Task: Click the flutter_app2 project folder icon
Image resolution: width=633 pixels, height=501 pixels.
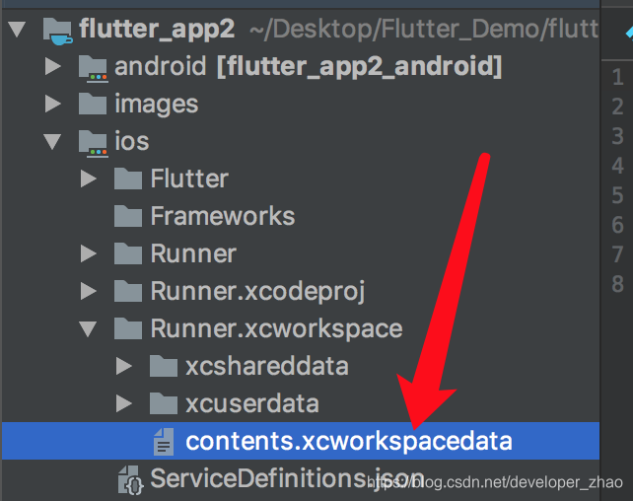Action: coord(58,32)
